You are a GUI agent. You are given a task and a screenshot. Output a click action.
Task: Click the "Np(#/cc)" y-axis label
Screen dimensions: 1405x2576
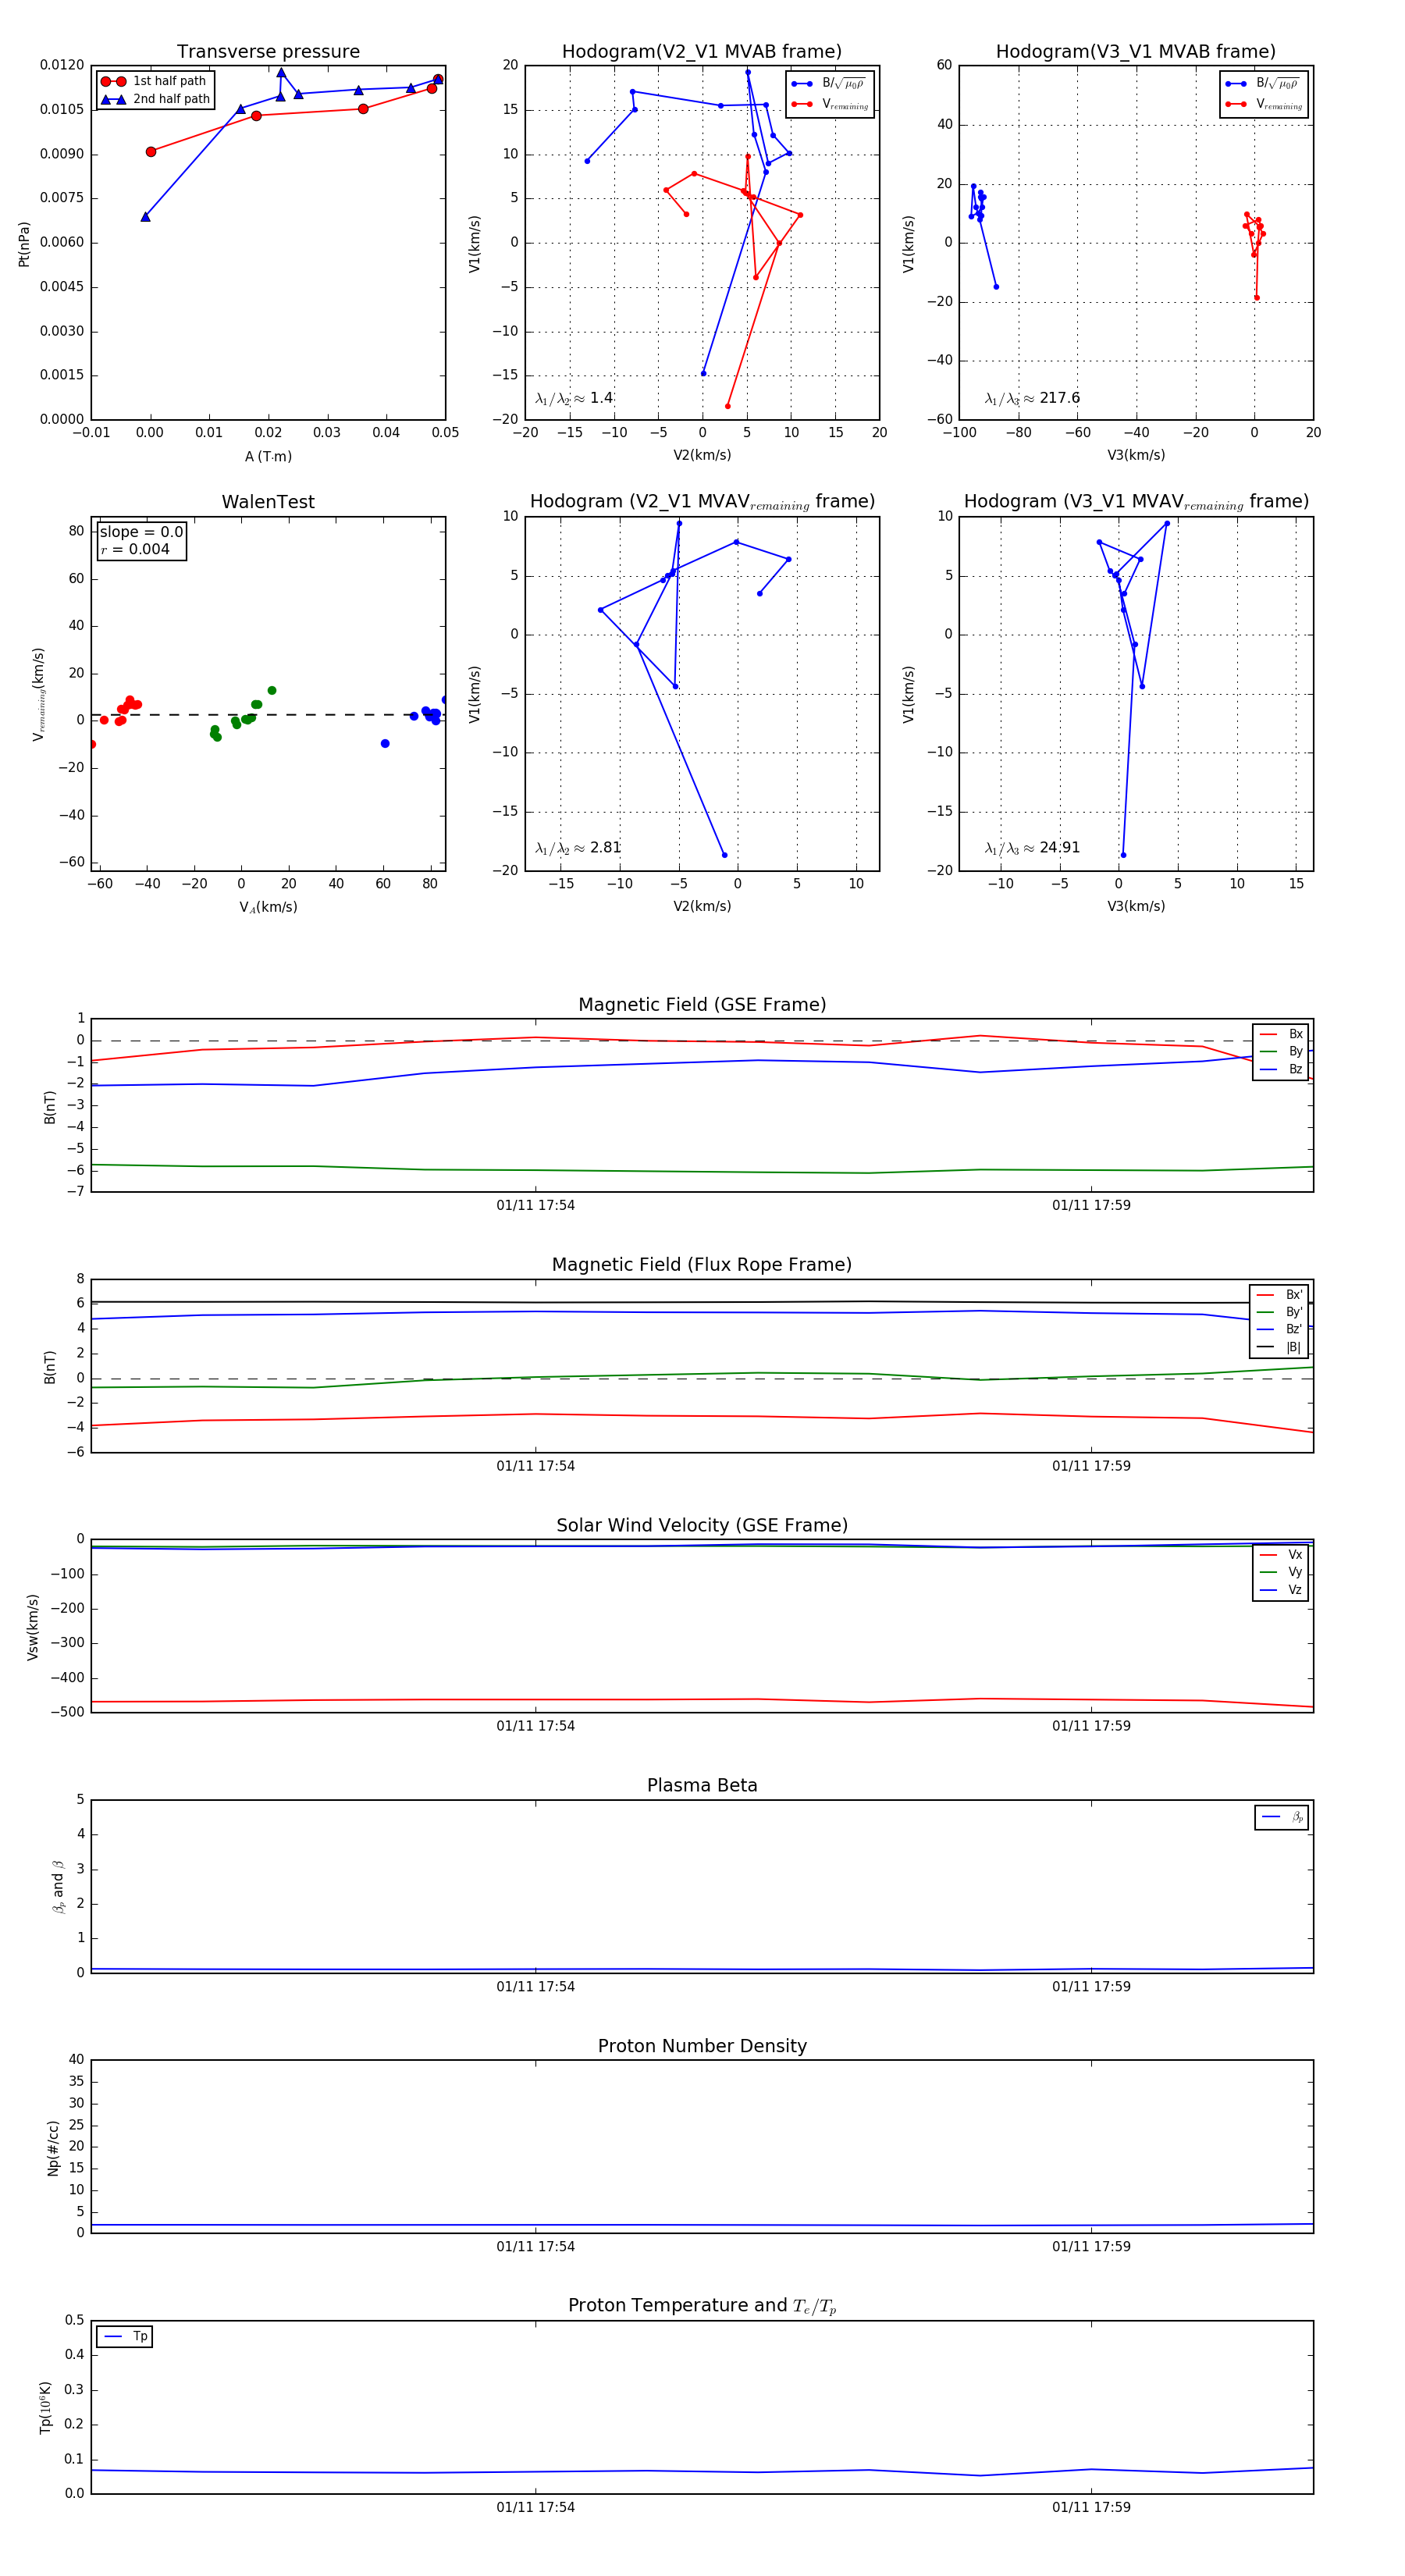pyautogui.click(x=53, y=2148)
